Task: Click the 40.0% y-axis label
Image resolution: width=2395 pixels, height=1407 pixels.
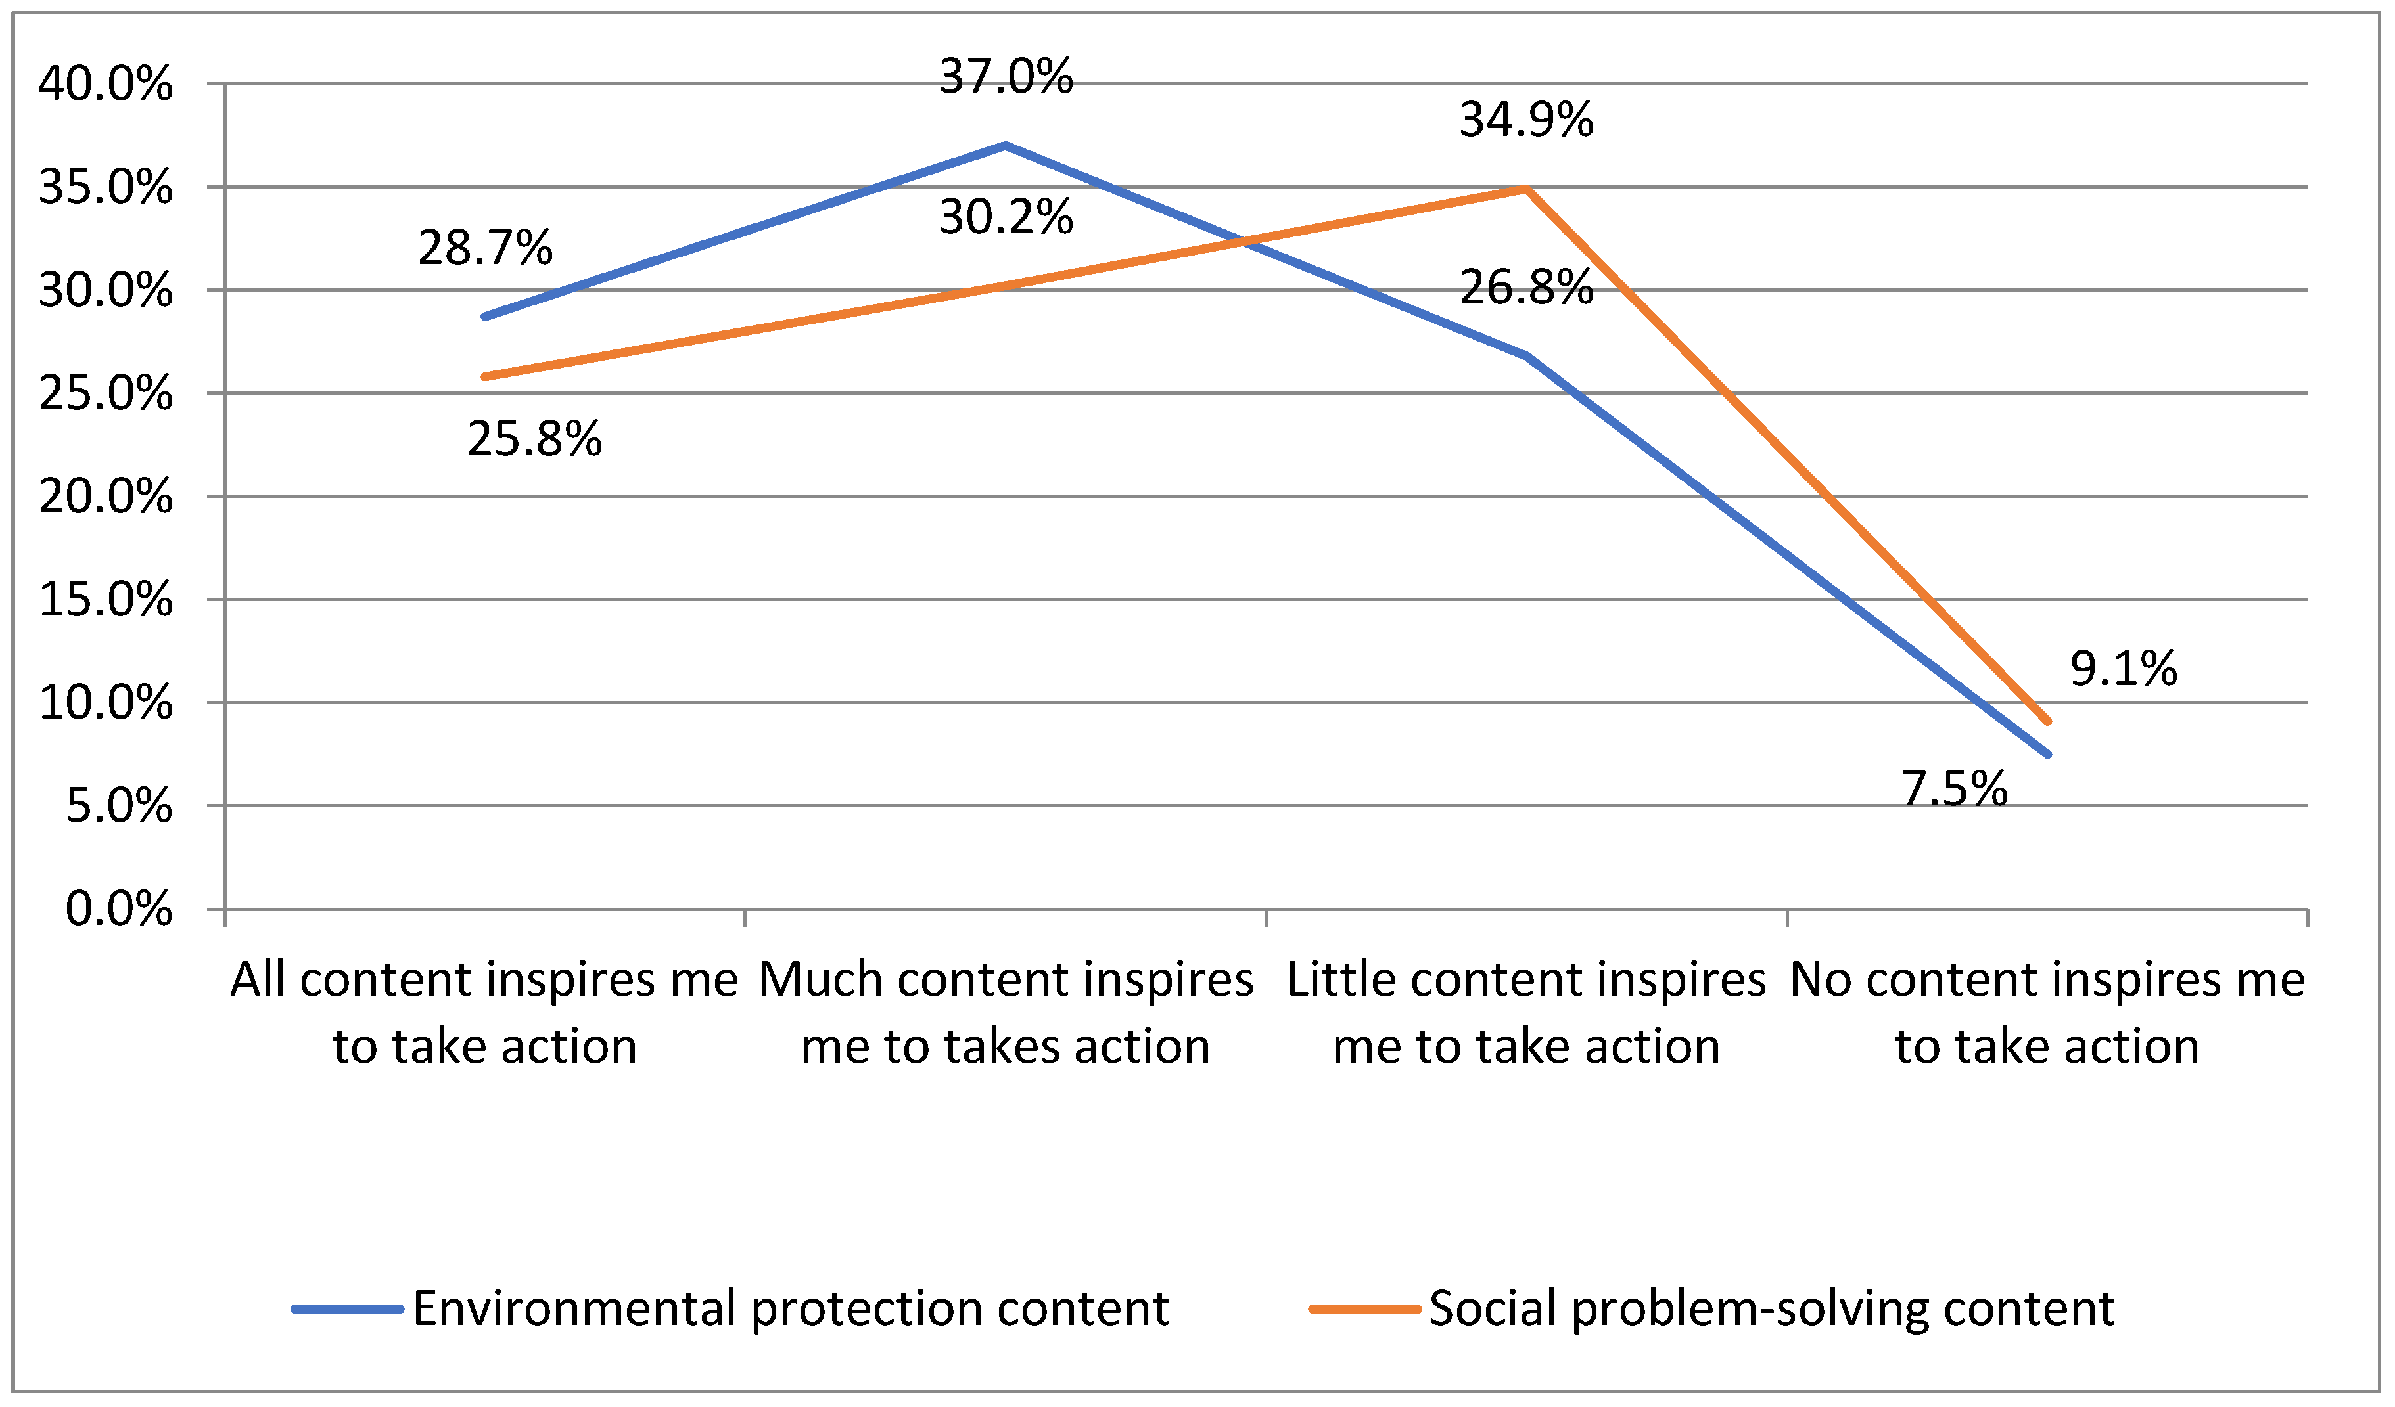Action: [x=106, y=83]
